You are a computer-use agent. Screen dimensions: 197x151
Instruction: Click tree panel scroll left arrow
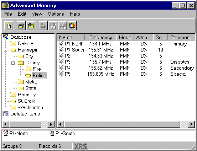5,124
